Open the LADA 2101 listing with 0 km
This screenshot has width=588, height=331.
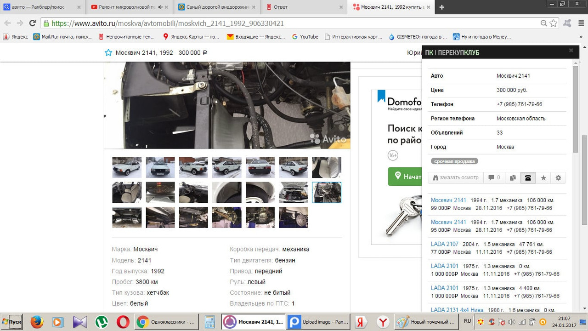pos(445,266)
